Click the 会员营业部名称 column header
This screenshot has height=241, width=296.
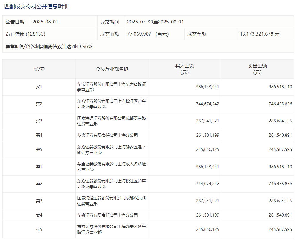tap(112, 69)
